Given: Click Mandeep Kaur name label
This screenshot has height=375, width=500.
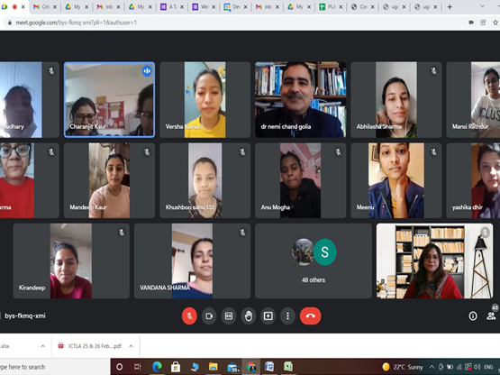Looking at the screenshot, I should 88,207.
